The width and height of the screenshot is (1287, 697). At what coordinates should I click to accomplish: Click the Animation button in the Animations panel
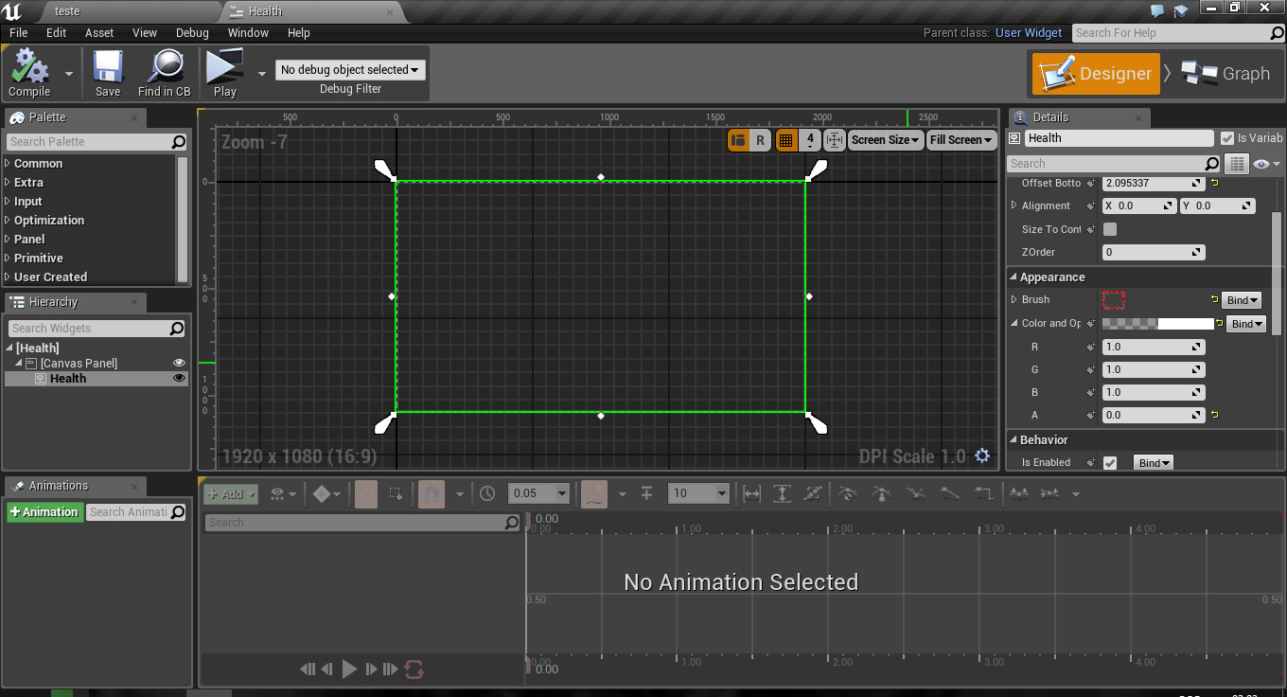pos(44,511)
